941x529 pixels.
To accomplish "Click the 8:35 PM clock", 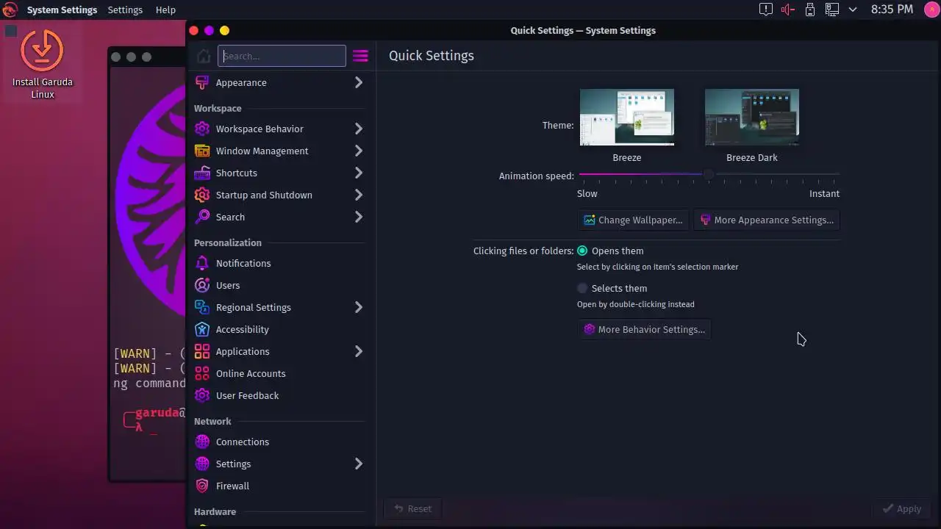I will (x=892, y=10).
